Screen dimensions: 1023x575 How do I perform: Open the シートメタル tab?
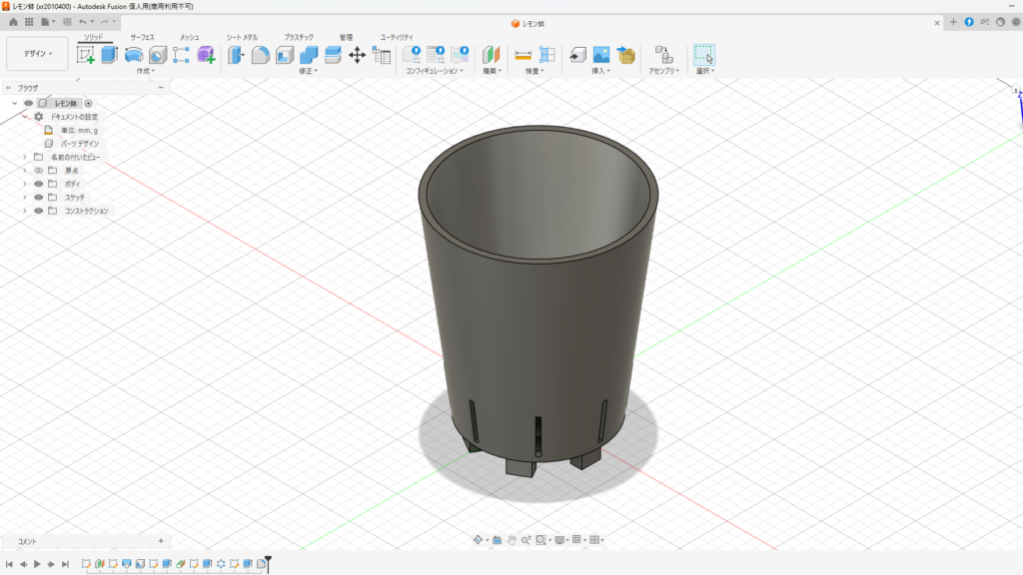pyautogui.click(x=242, y=37)
